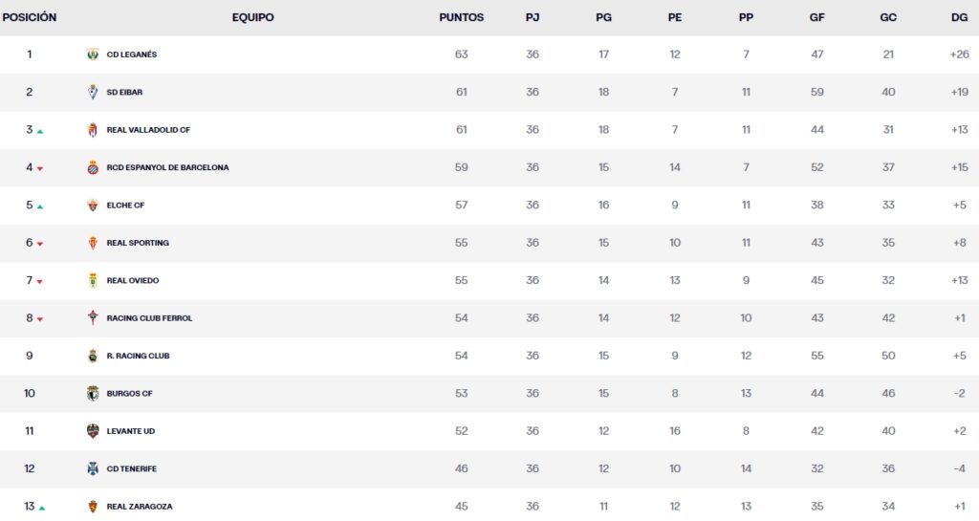Click the green up arrow beside position 3
Viewport: 979px width, 521px height.
[40, 131]
